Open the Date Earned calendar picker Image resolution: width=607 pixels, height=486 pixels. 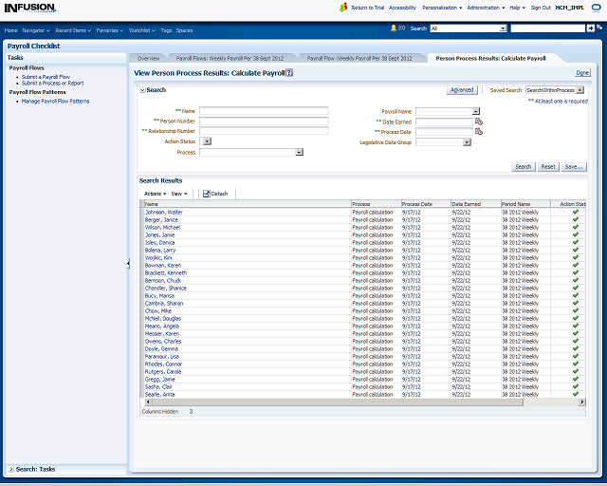[479, 121]
